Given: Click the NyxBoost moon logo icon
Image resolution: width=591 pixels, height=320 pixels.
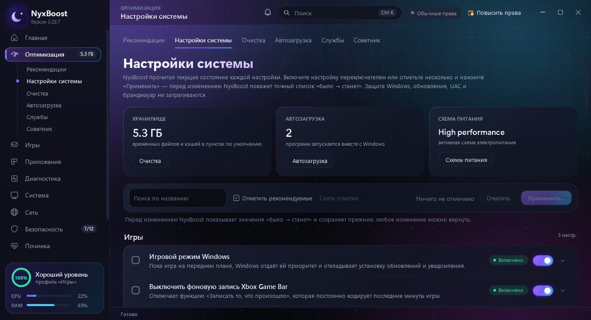Looking at the screenshot, I should [17, 17].
